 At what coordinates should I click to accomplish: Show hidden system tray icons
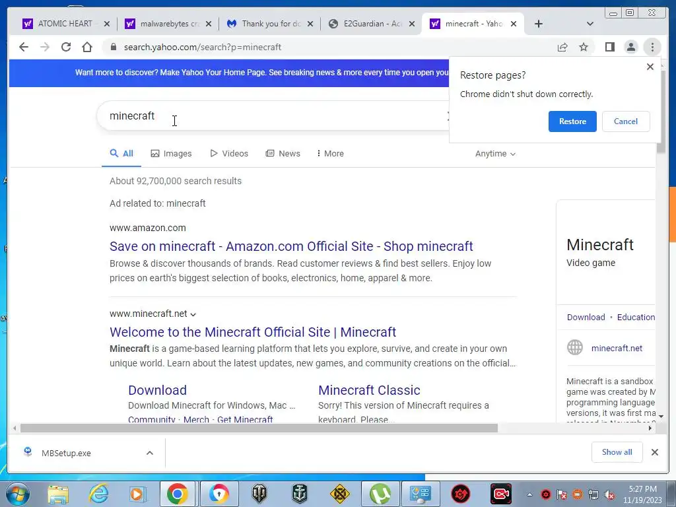click(x=529, y=494)
